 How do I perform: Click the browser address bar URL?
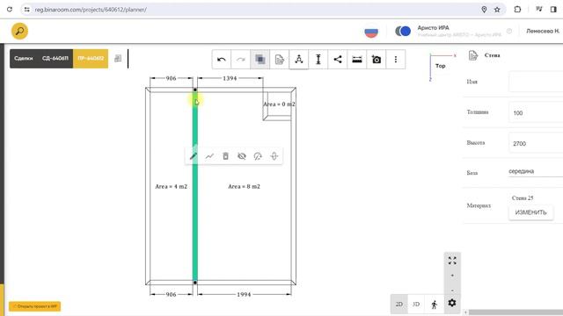point(91,10)
